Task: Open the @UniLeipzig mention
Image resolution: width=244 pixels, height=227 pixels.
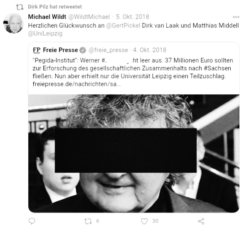Action: pyautogui.click(x=45, y=34)
